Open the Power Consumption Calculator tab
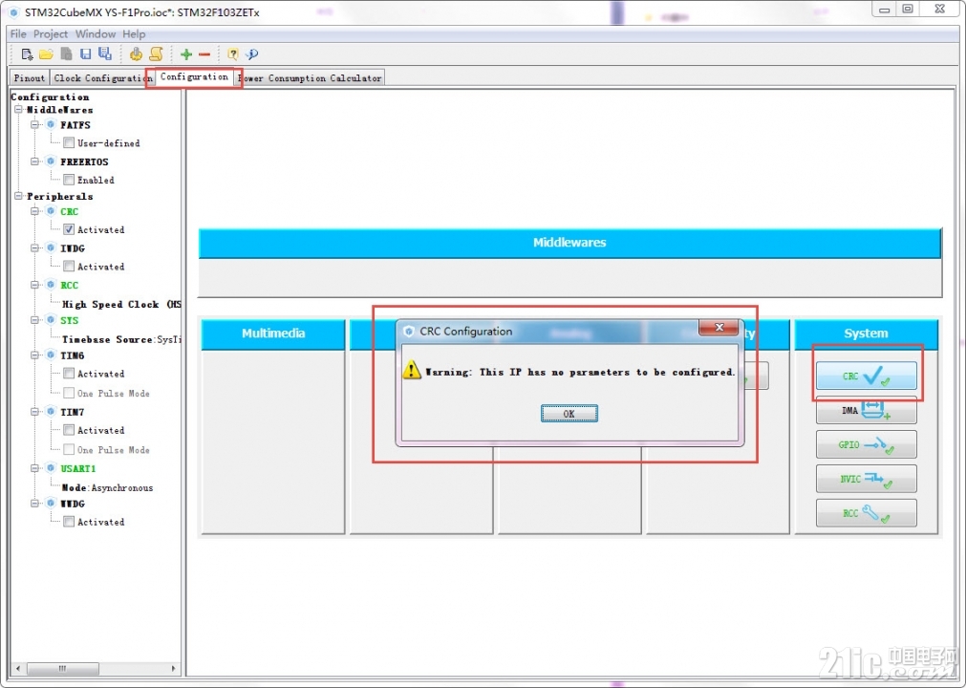This screenshot has width=966, height=688. click(311, 77)
